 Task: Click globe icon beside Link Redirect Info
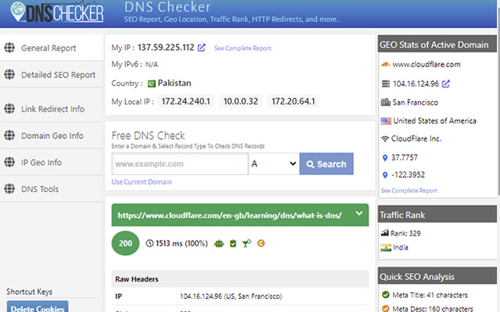9,109
